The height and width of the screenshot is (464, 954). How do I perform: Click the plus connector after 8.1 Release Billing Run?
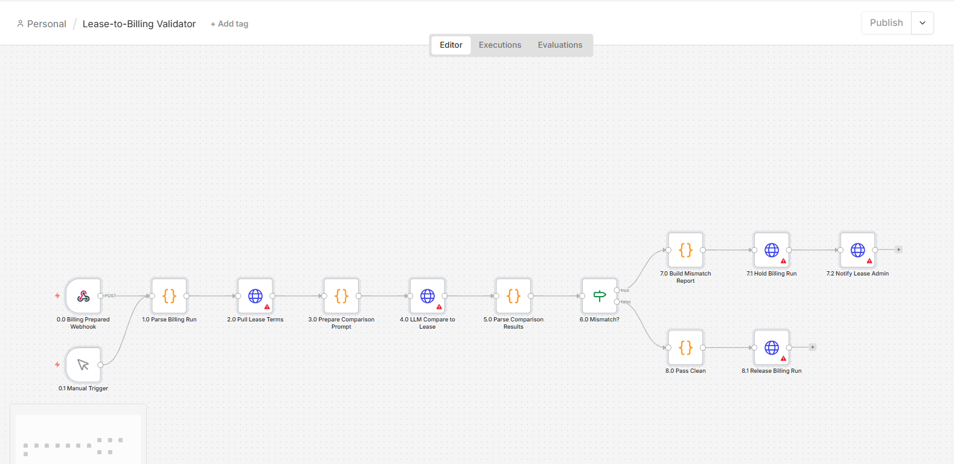pos(813,347)
